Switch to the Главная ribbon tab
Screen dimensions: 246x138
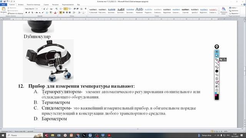coord(12,5)
